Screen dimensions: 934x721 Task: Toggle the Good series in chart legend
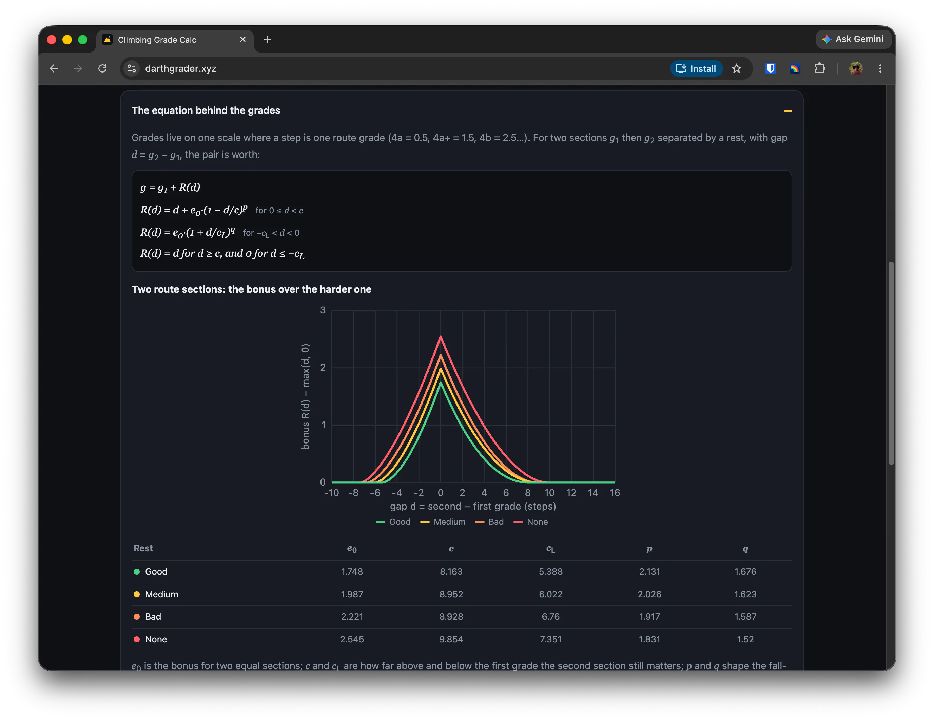pos(393,522)
